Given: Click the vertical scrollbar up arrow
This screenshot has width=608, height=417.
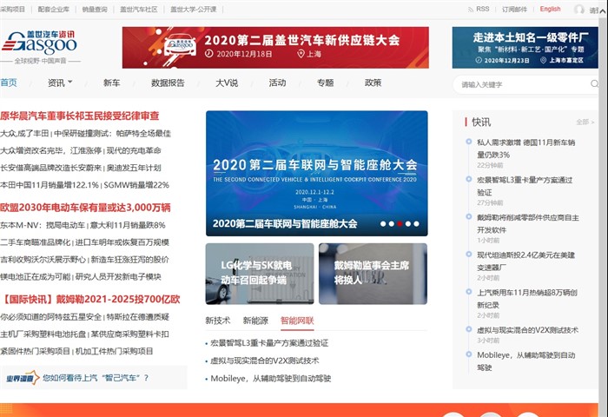Looking at the screenshot, I should (x=603, y=11).
